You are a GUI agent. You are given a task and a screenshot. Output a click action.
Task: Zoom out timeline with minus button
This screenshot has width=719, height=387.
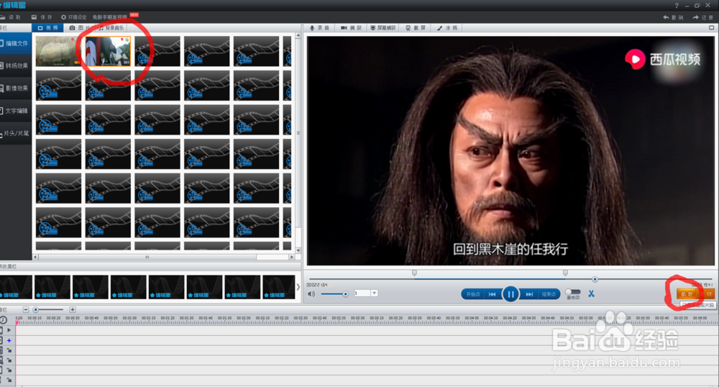click(26, 309)
